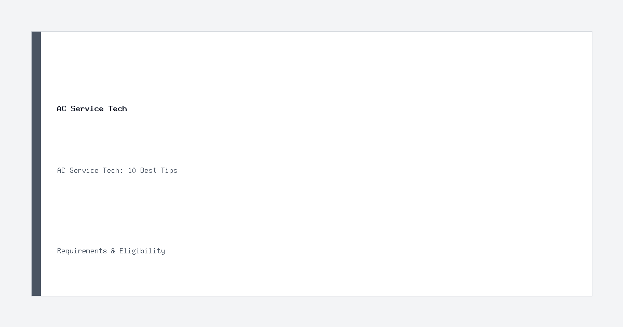The height and width of the screenshot is (327, 623).
Task: Click the word Best in the subtitle
Action: [148, 170]
